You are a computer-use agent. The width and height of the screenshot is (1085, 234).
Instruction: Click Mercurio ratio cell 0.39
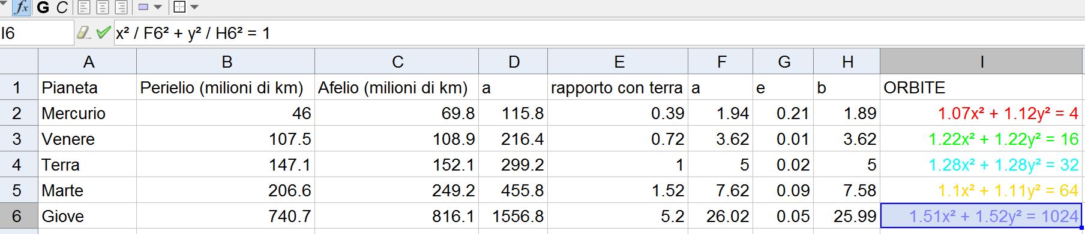coord(618,113)
